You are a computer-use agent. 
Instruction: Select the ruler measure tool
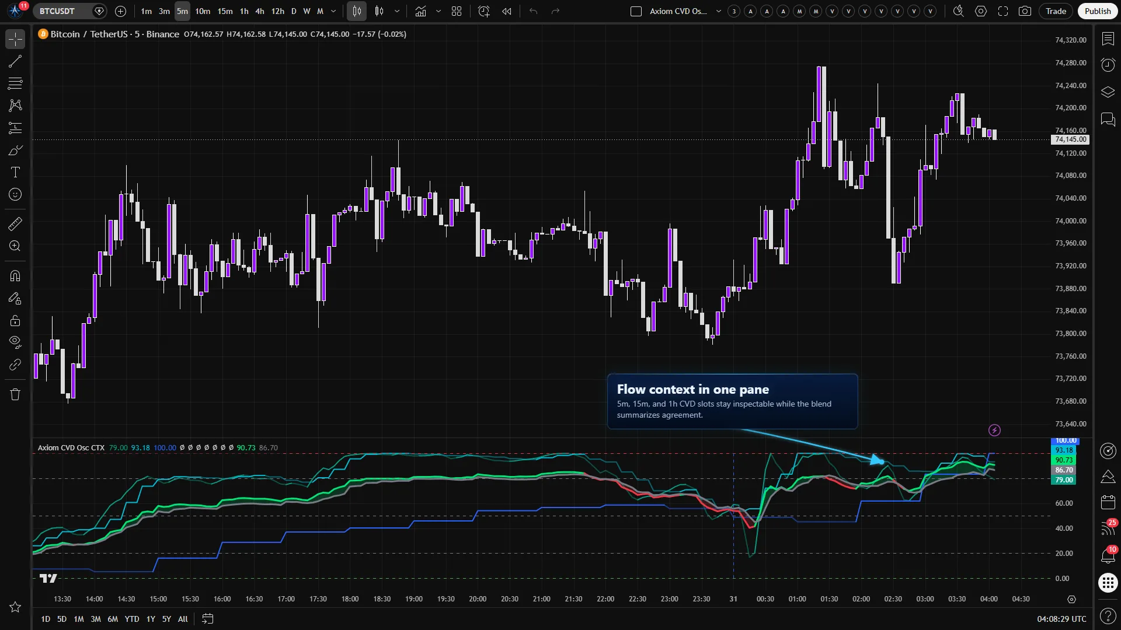(x=15, y=223)
